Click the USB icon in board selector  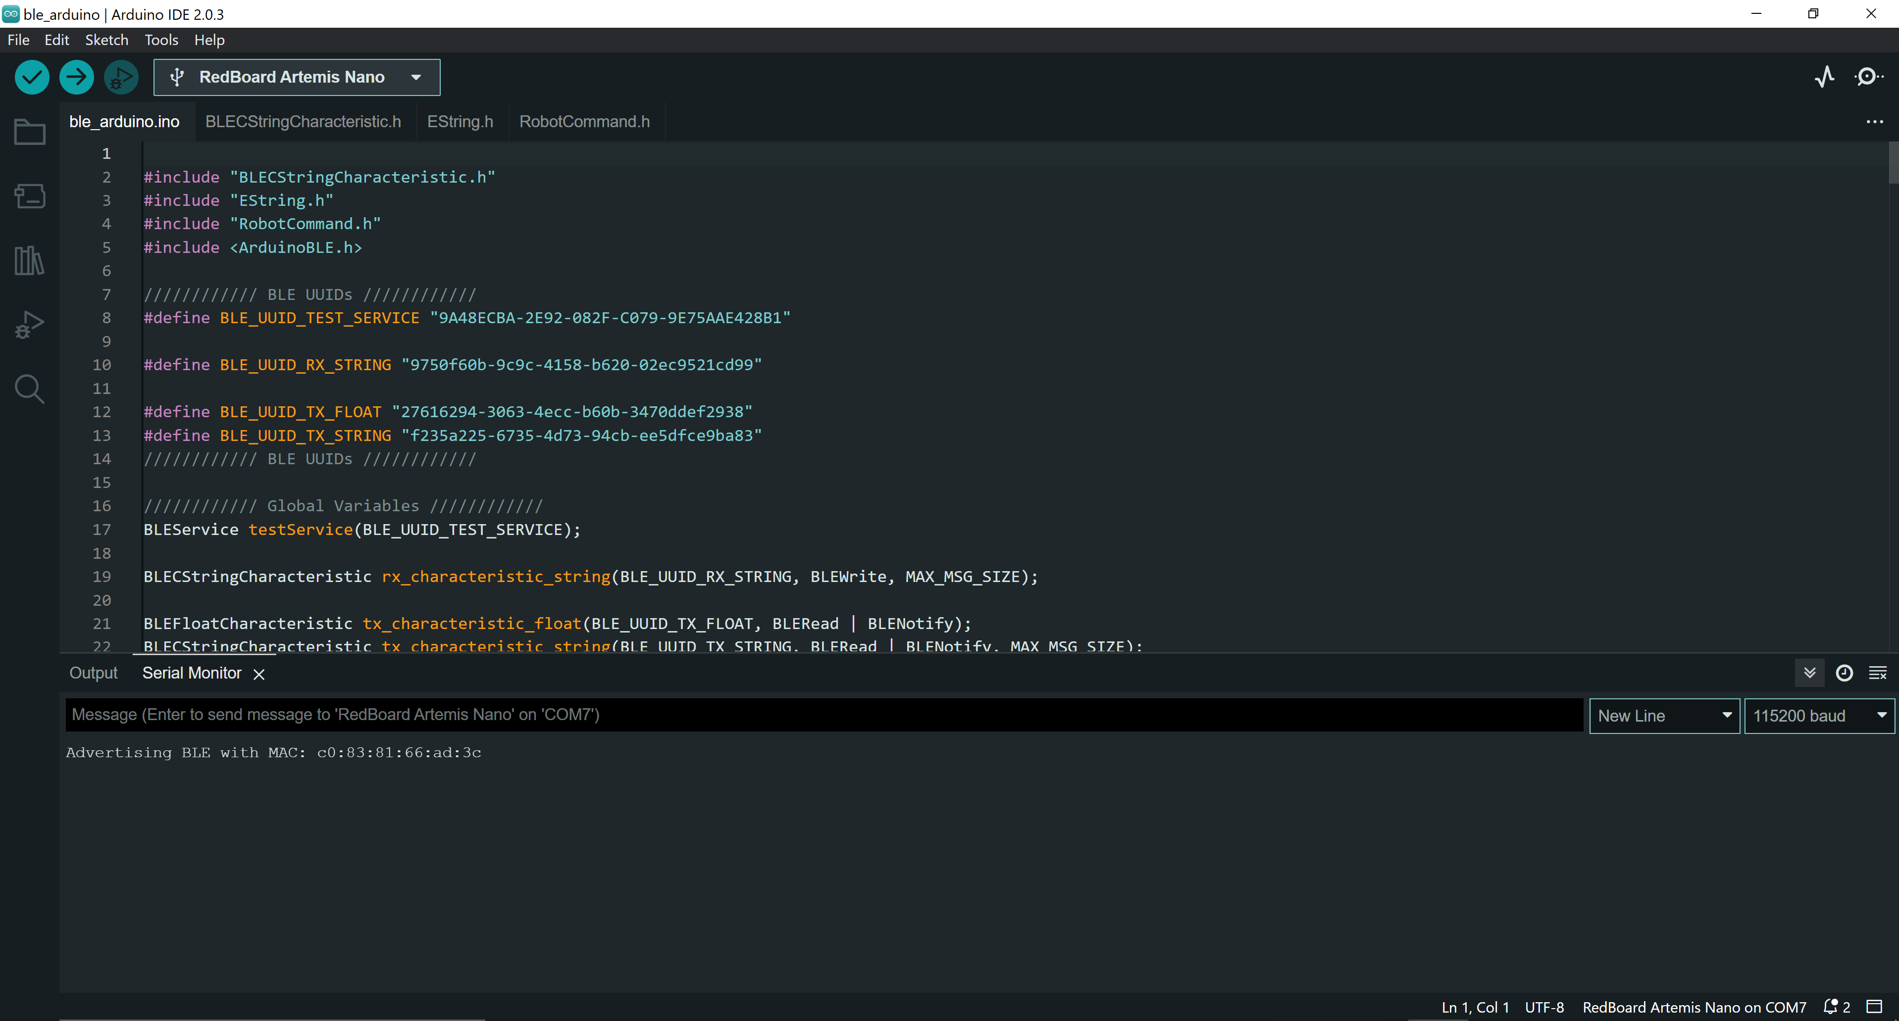(177, 77)
